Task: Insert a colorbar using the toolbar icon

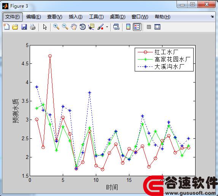Action: [x=128, y=27]
